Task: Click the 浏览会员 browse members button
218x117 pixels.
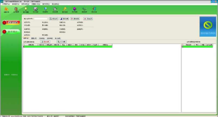Action: [x=54, y=19]
